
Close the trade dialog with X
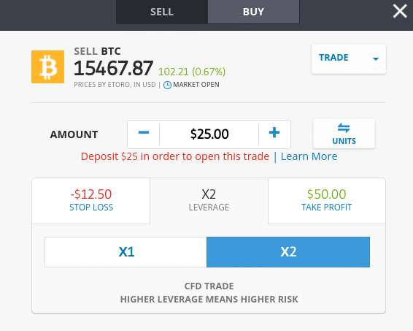click(400, 12)
